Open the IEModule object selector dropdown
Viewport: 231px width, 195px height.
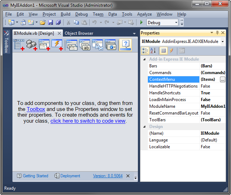(x=222, y=41)
